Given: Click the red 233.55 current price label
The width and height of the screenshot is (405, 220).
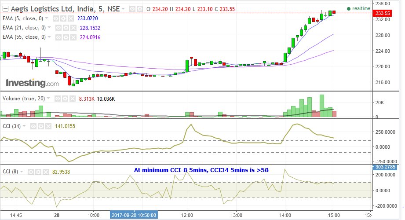Looking at the screenshot, I should (383, 13).
